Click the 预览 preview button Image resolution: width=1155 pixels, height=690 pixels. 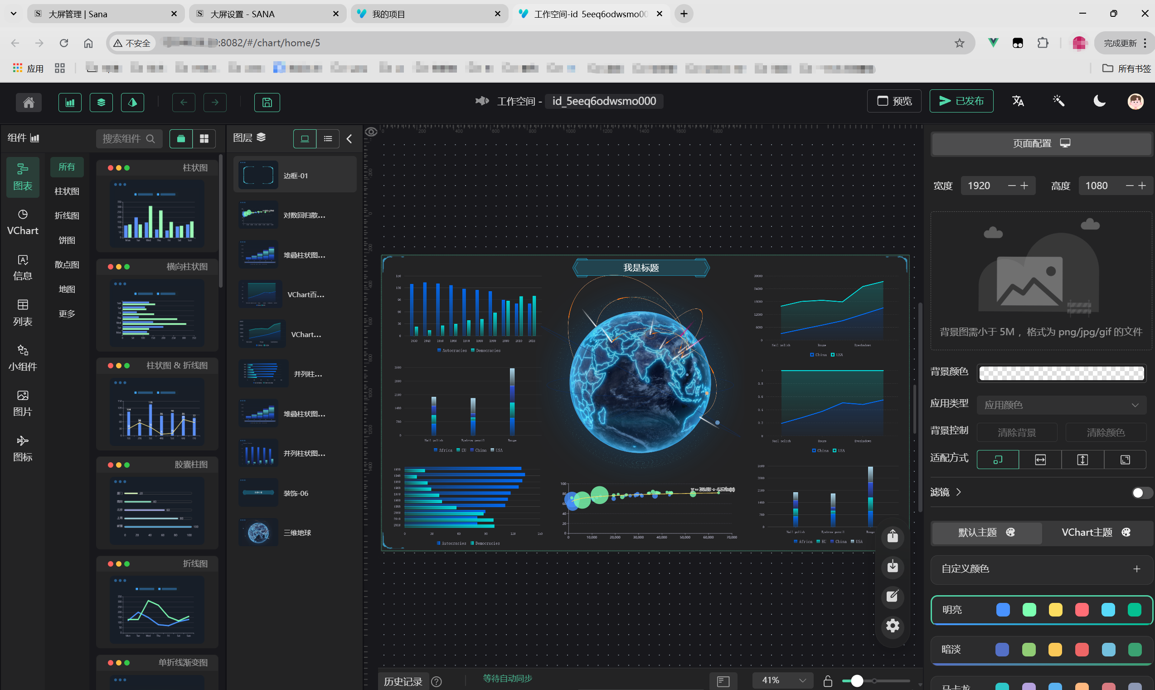point(894,101)
